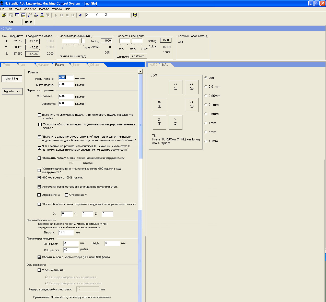Open the Window menu
Viewport: 326px width, 302px height.
click(57, 9)
